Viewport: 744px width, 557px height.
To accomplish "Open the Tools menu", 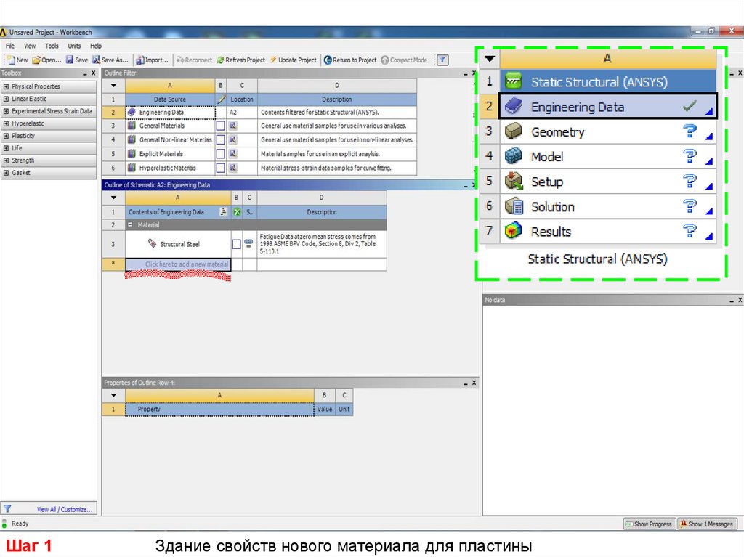I will pos(52,46).
